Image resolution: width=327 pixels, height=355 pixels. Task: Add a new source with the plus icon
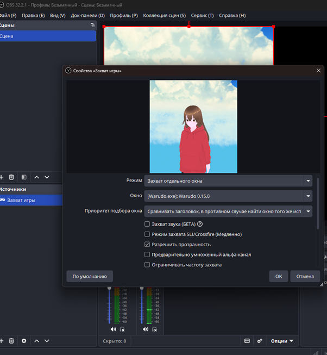(1, 341)
